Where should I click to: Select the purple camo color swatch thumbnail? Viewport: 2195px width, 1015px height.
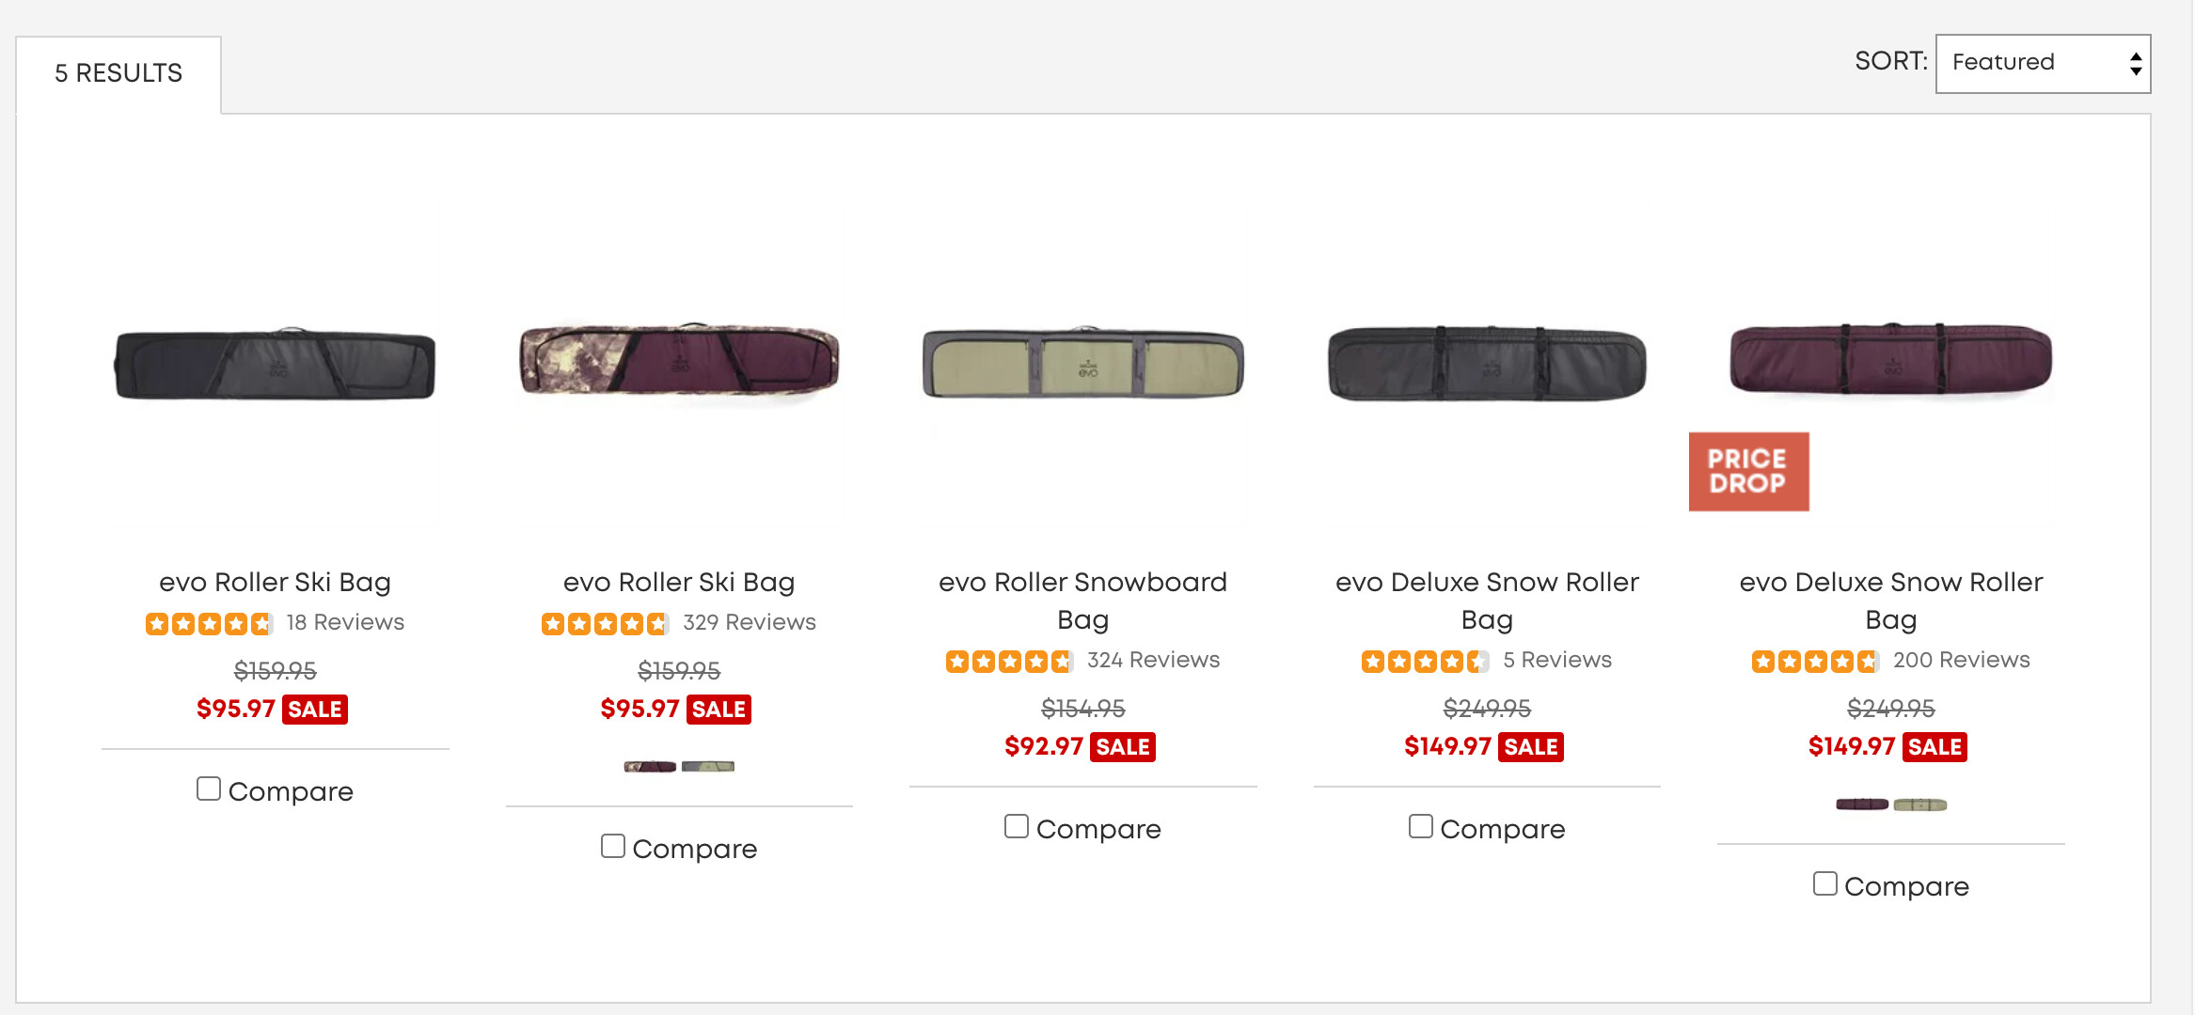pyautogui.click(x=650, y=767)
